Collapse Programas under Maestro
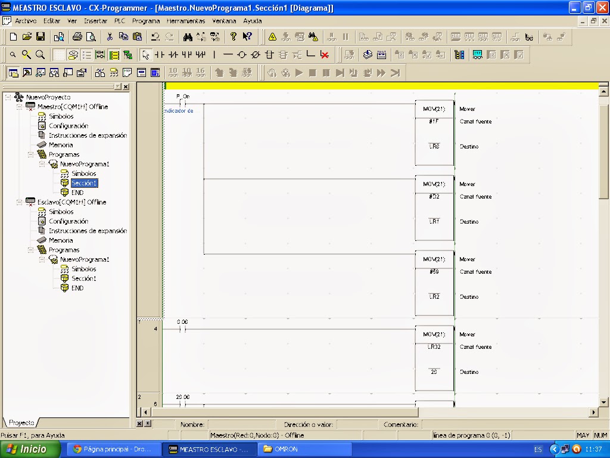The width and height of the screenshot is (610, 458). (x=30, y=154)
